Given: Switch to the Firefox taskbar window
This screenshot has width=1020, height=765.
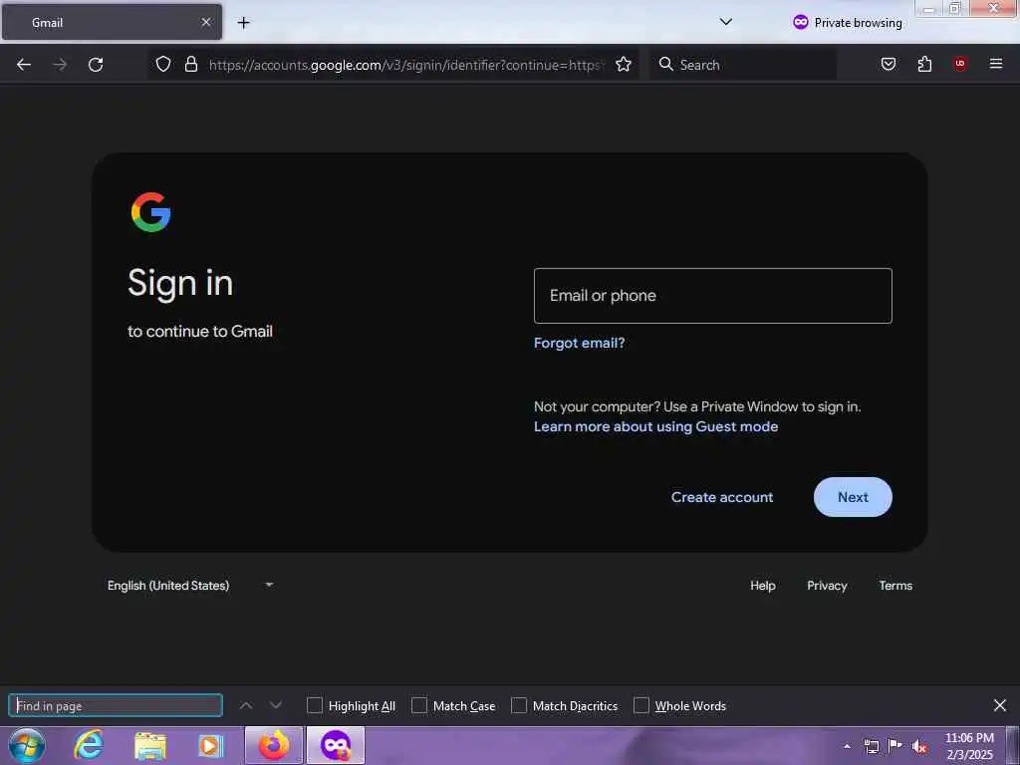Looking at the screenshot, I should click(274, 745).
